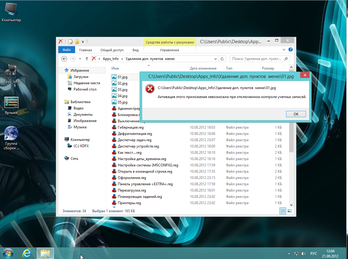Open the Изображения library

pyautogui.click(x=85, y=121)
